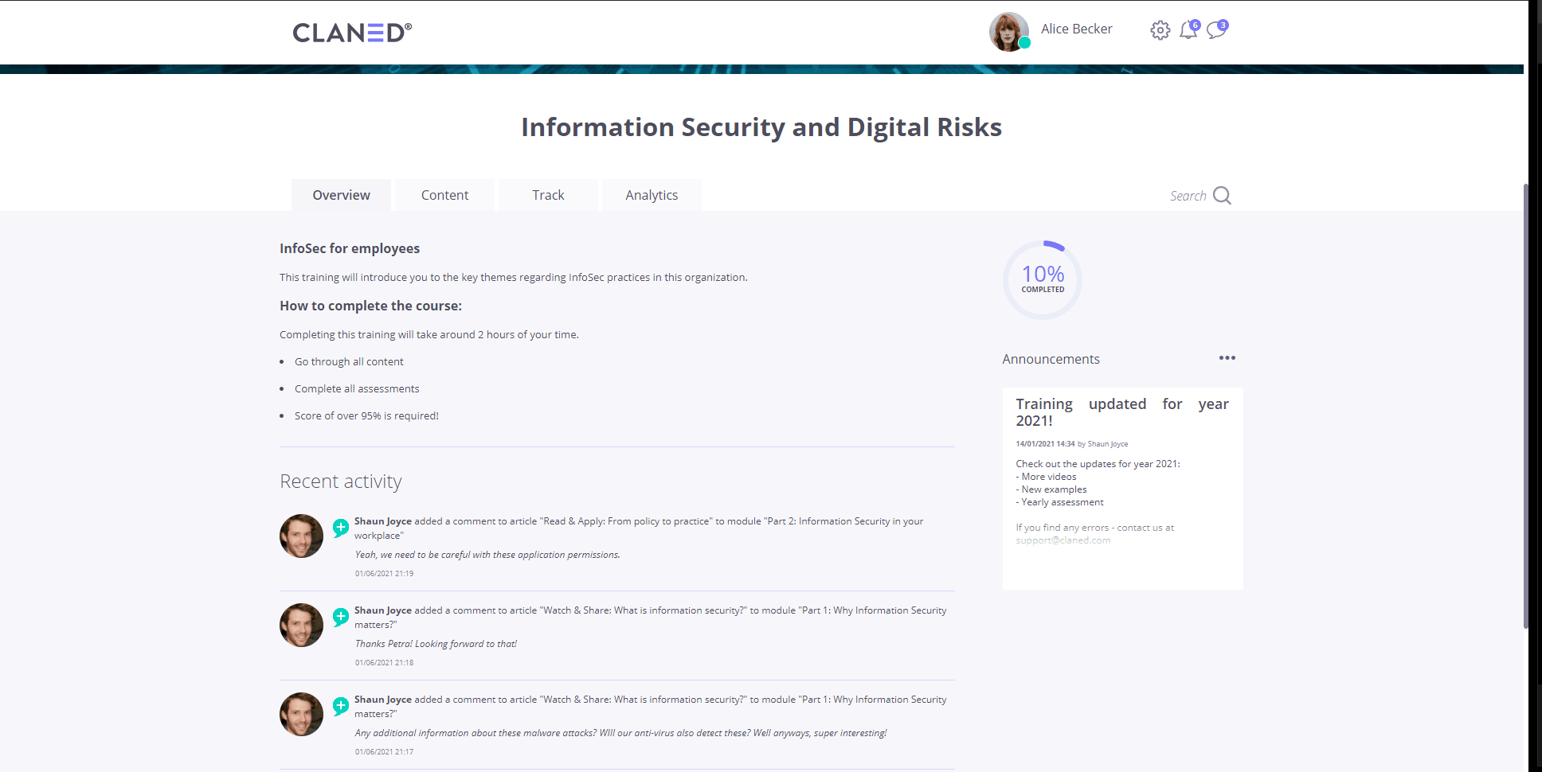Open the Analytics tab
This screenshot has height=772, width=1542.
pos(652,194)
